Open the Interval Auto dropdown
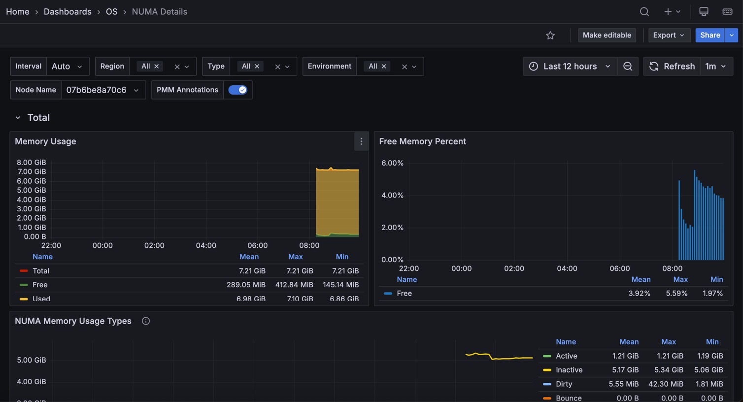743x402 pixels. 67,66
